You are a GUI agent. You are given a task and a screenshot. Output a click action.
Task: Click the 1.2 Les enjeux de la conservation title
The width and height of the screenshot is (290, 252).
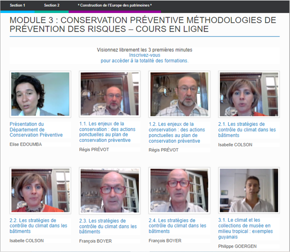177,132
